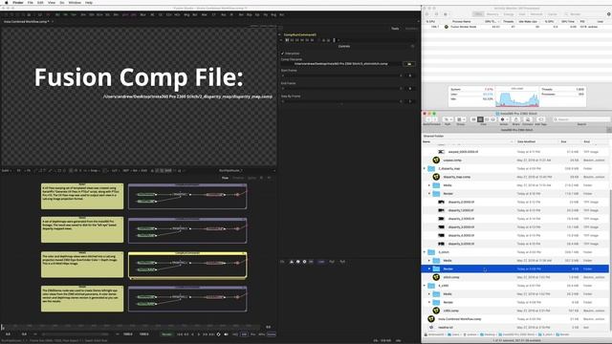
Task: Open the Window menu in the menu bar
Action: [75, 2]
